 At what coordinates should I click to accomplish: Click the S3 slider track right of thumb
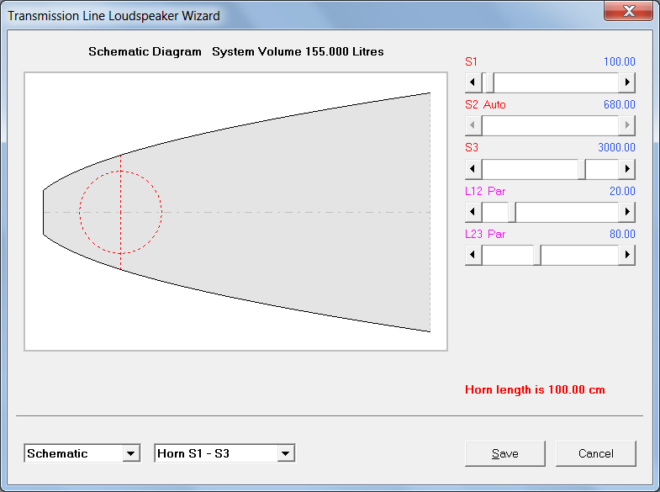(x=602, y=169)
